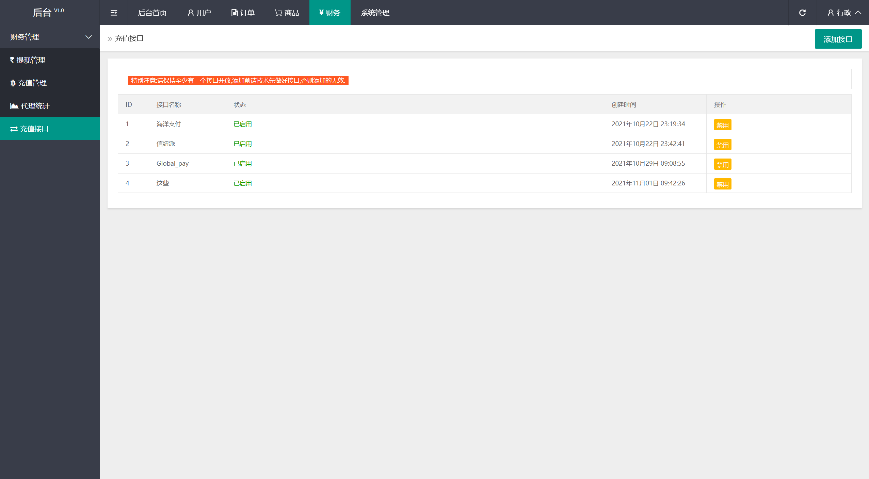Viewport: 869px width, 479px height.
Task: Click the cart icon next to 商品
Action: [x=278, y=13]
